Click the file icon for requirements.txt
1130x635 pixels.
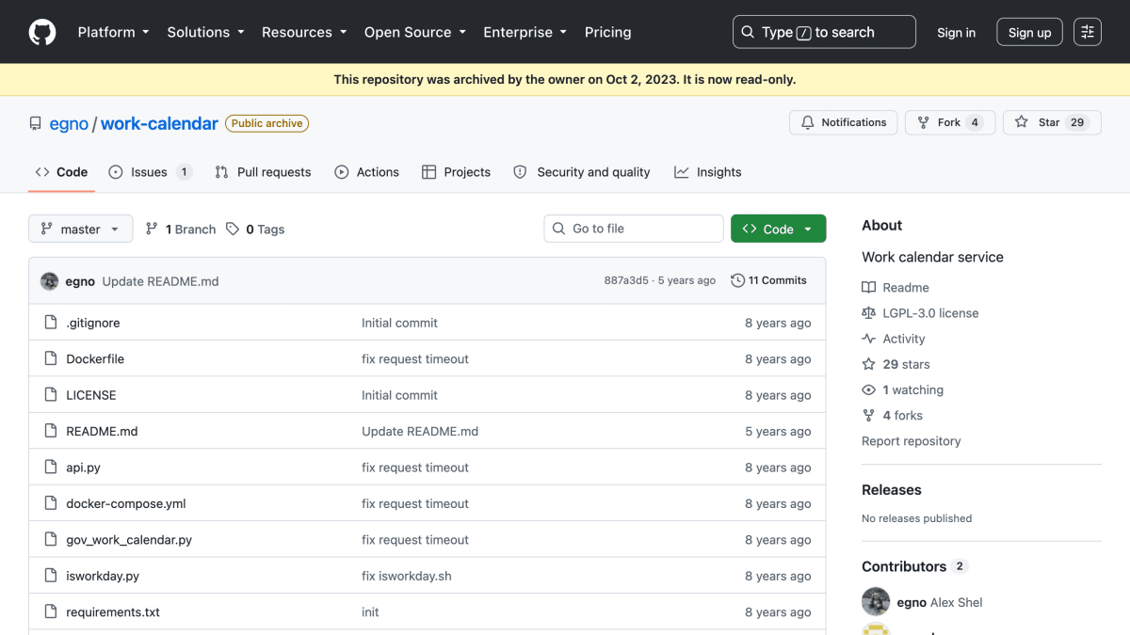pyautogui.click(x=51, y=612)
